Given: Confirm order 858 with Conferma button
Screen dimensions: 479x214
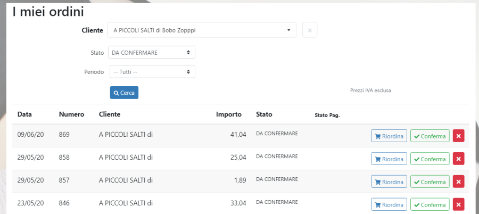Looking at the screenshot, I should point(430,159).
